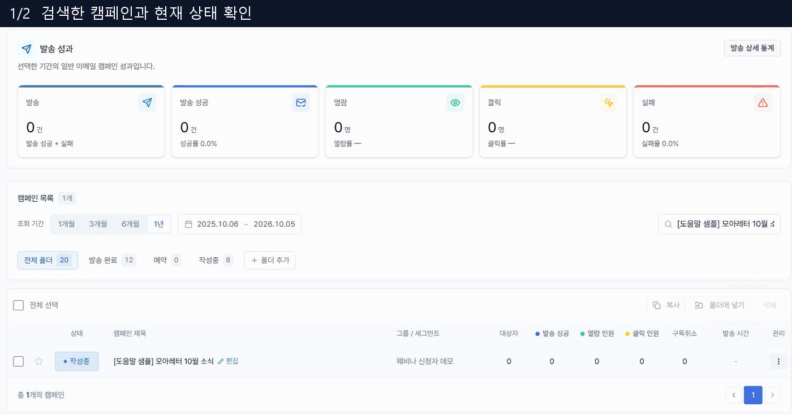Open 발송 상세 통계
The image size is (792, 415).
point(752,48)
